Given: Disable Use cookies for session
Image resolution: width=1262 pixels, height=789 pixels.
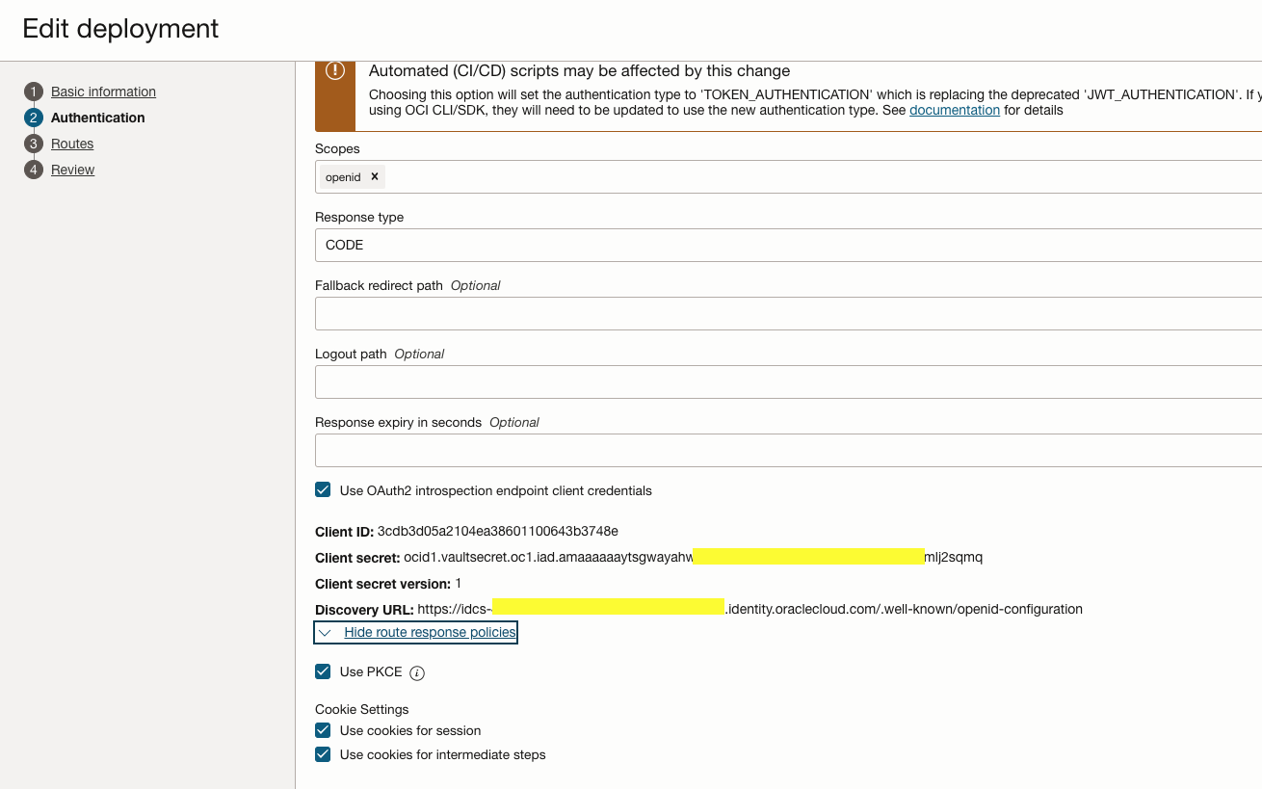Looking at the screenshot, I should point(324,730).
